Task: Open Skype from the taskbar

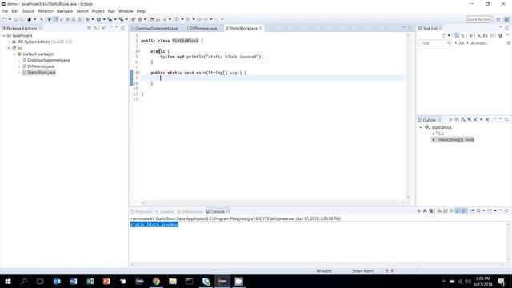Action: [206, 281]
